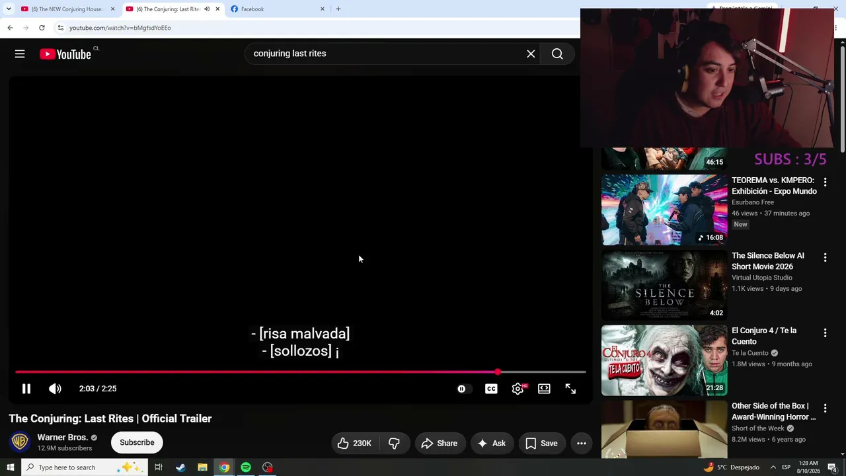Open Task View on the taskbar
This screenshot has height=476, width=846.
[159, 467]
